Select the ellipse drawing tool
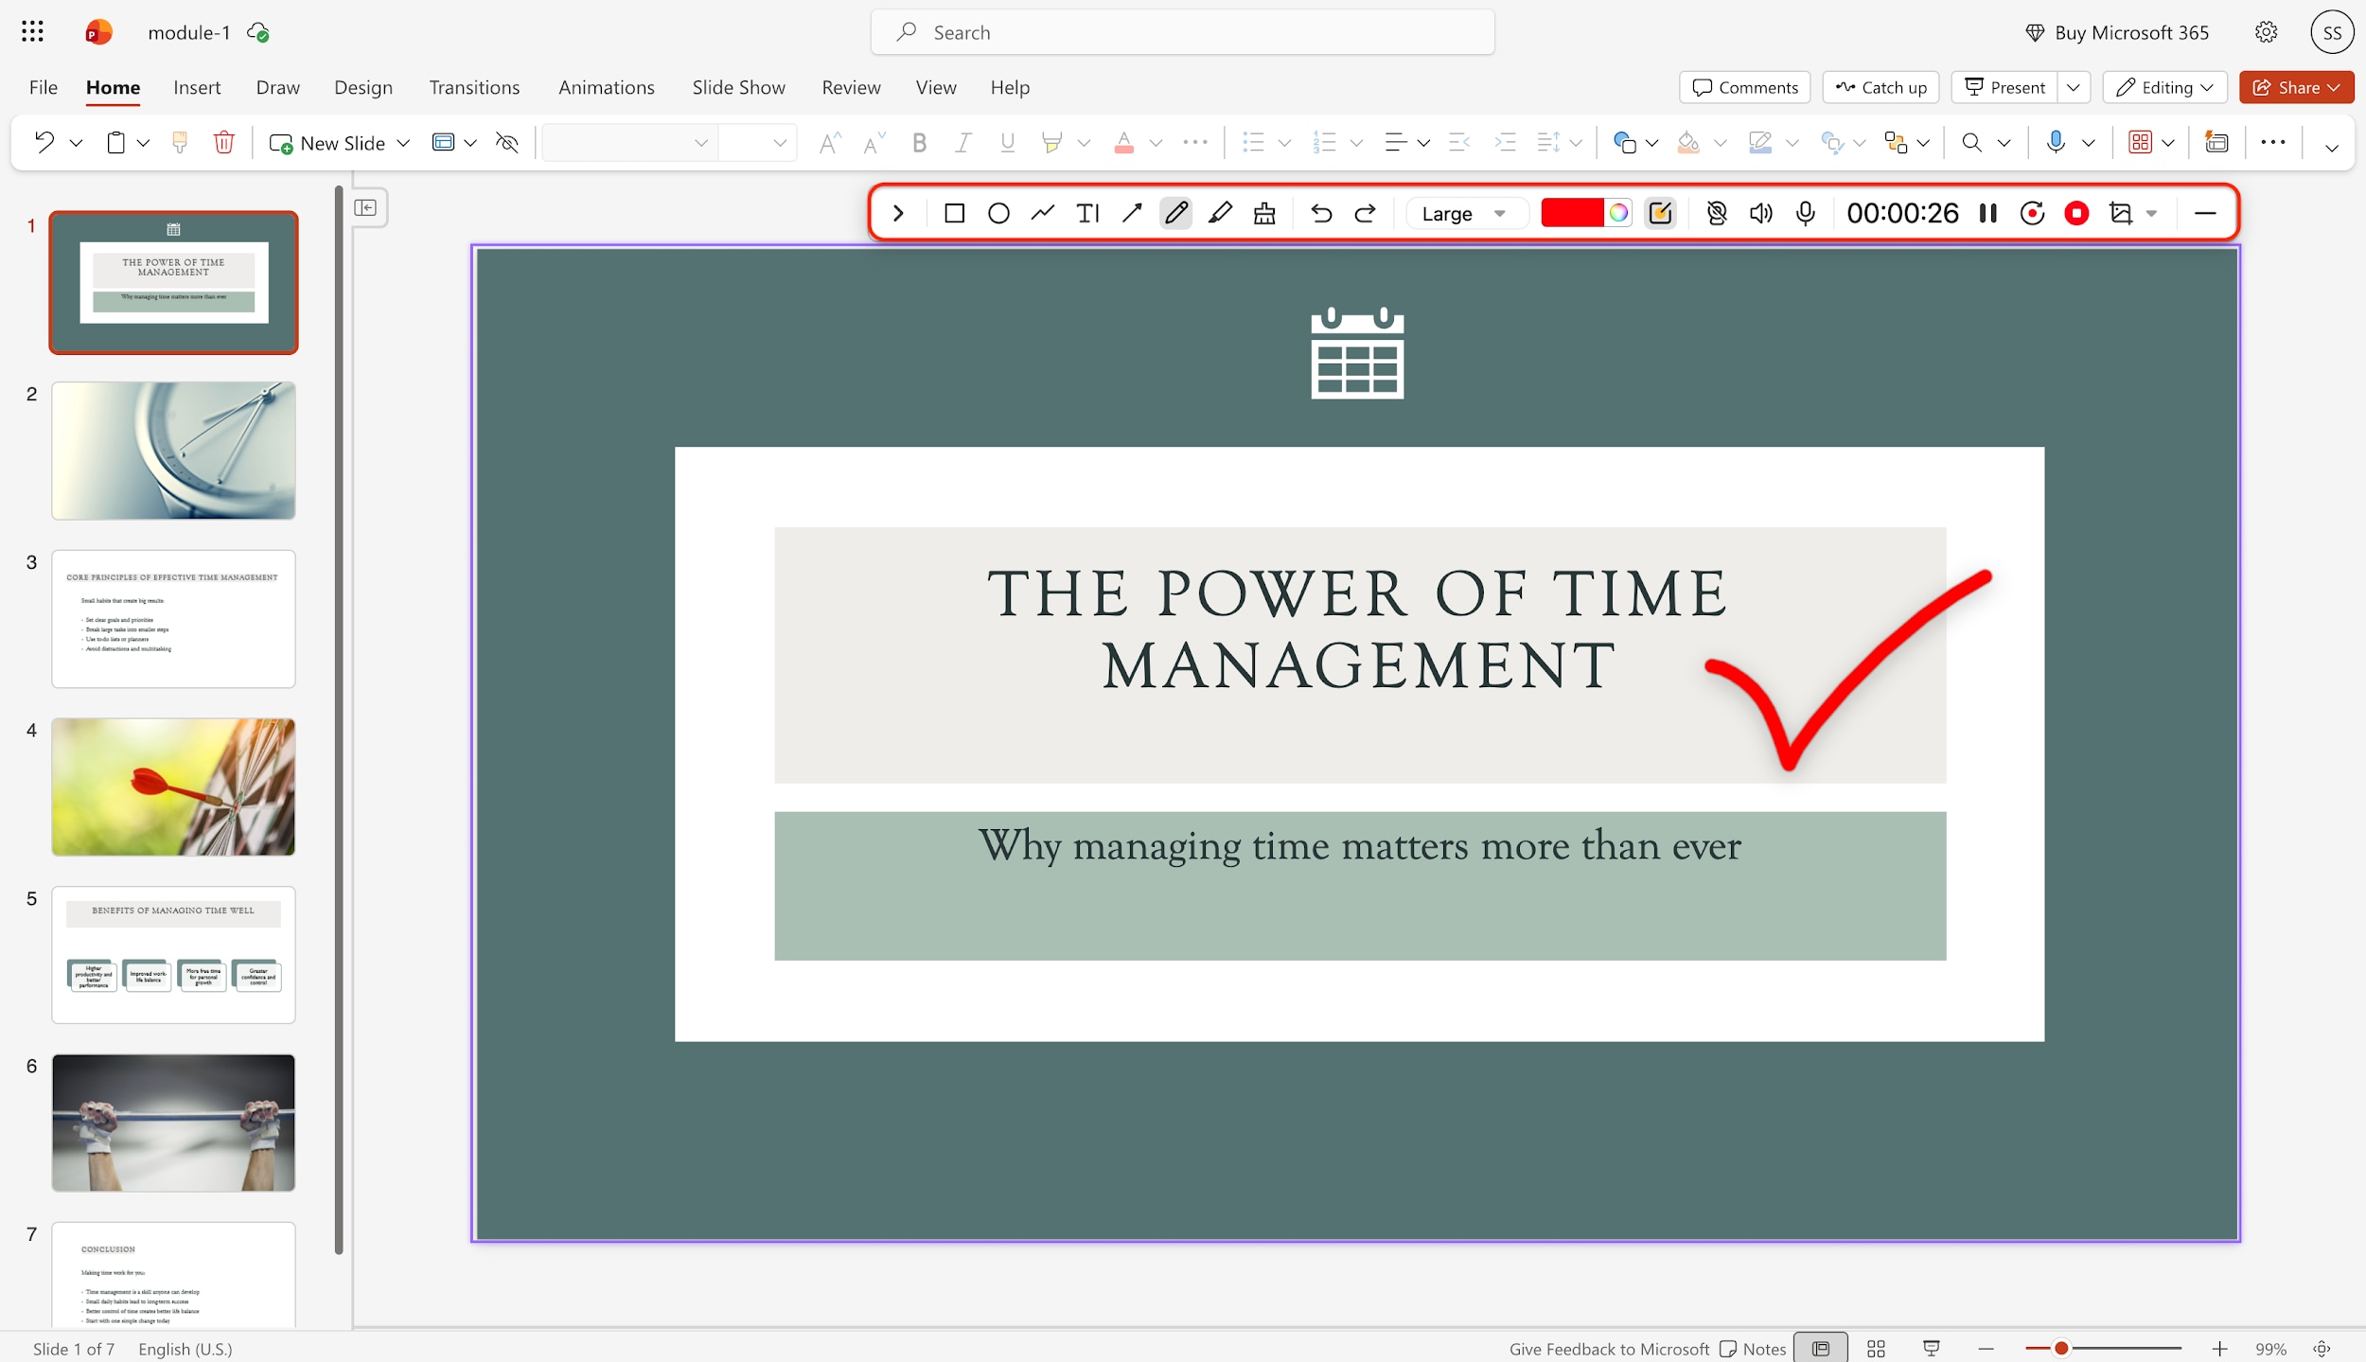 [x=998, y=213]
